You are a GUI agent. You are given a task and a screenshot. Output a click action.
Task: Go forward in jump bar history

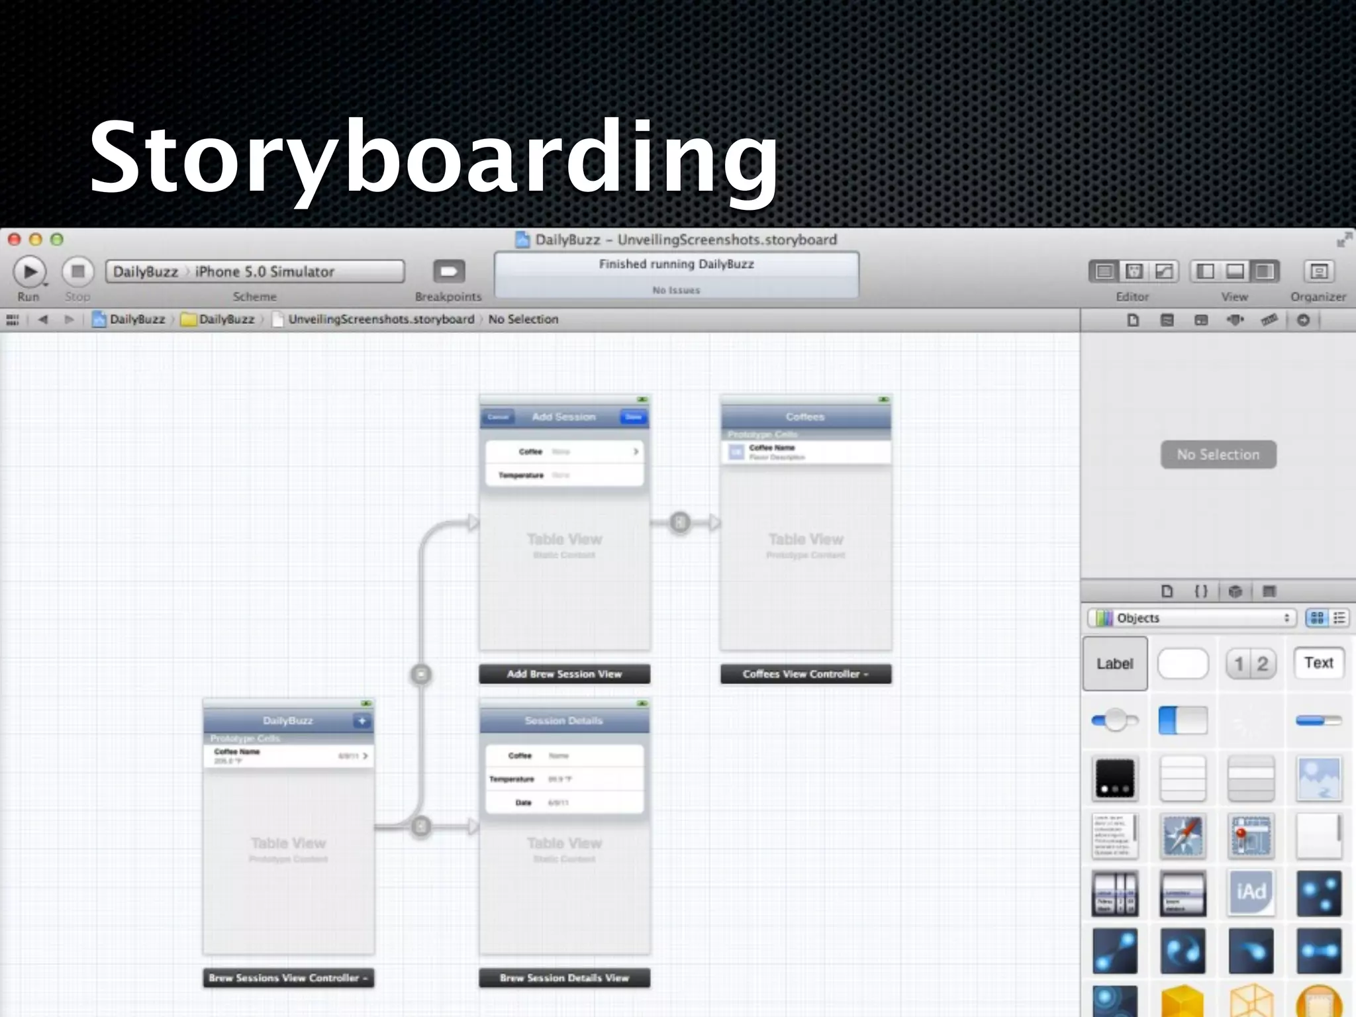(x=69, y=320)
